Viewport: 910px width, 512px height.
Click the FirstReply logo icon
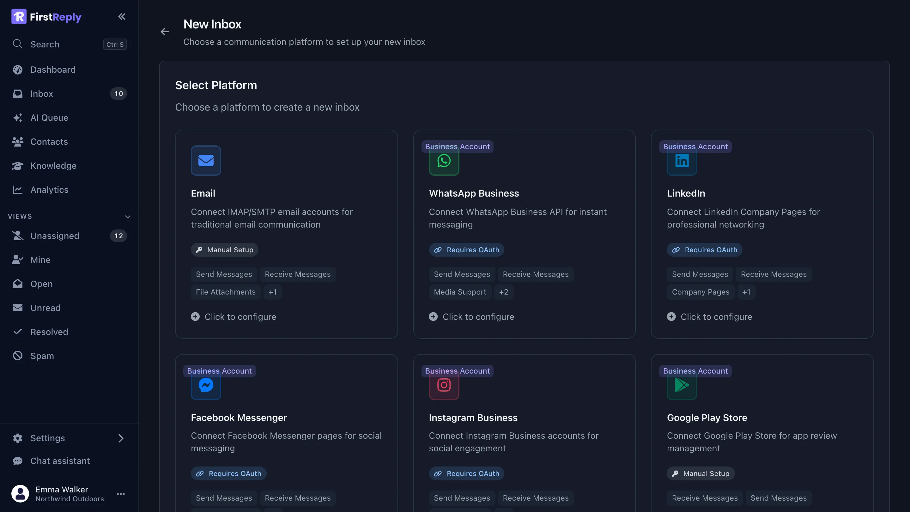(19, 17)
